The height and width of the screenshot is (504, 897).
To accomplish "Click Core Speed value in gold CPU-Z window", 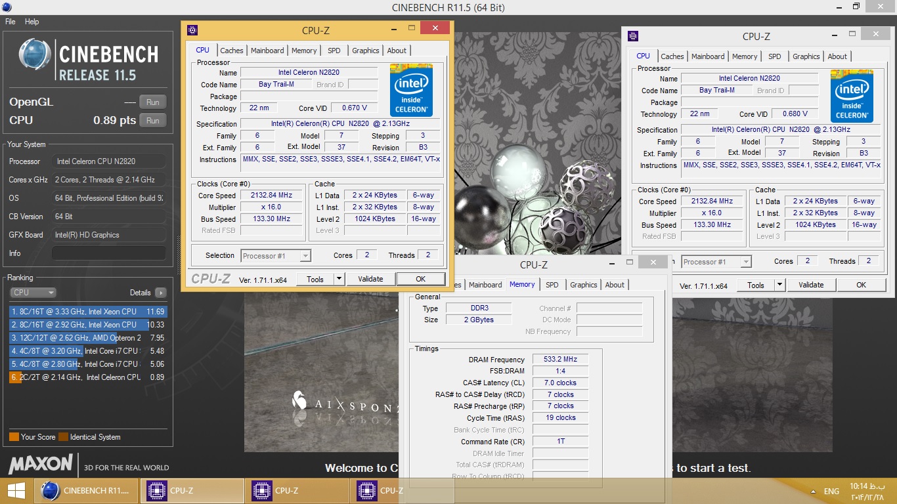I will coord(271,196).
